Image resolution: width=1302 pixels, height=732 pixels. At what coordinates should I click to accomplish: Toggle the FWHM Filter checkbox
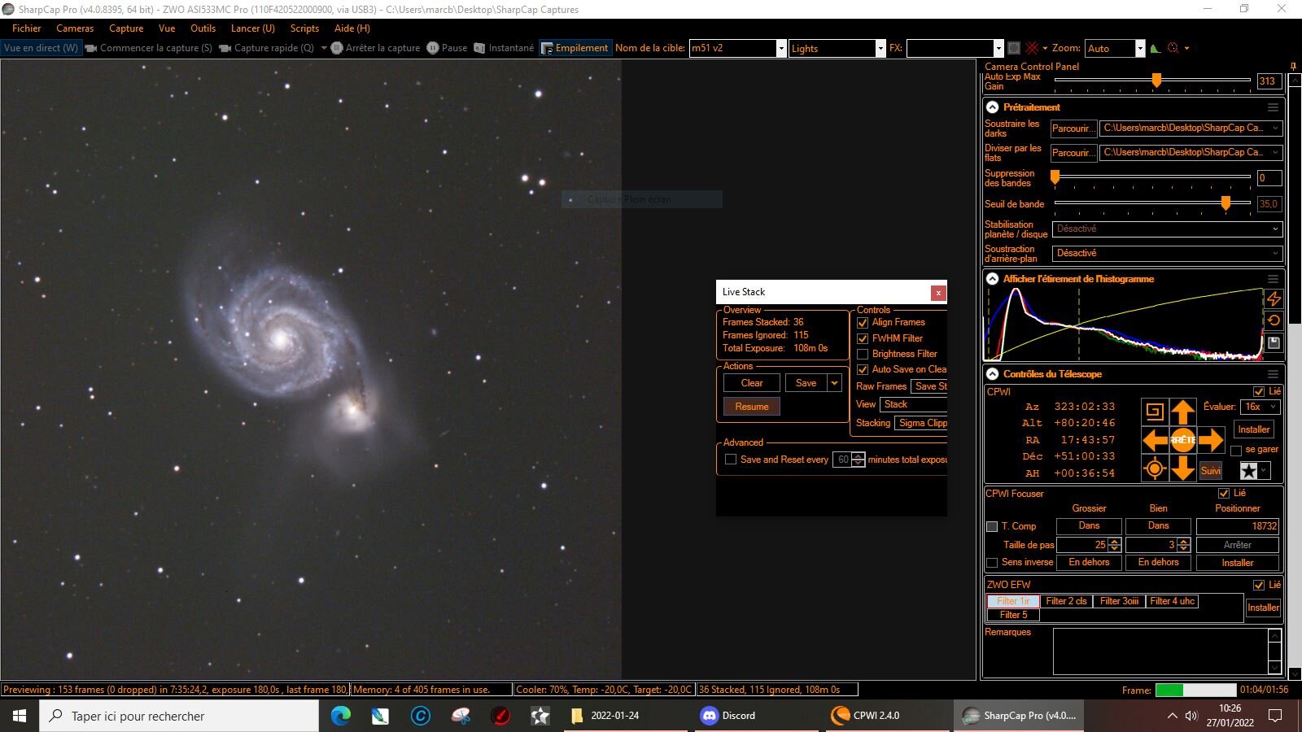(x=863, y=338)
